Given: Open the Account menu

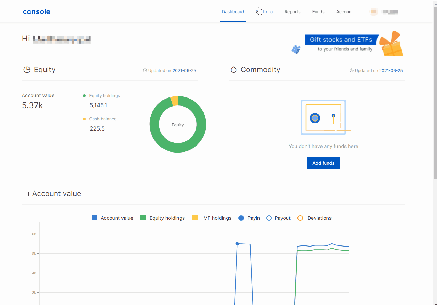Looking at the screenshot, I should pyautogui.click(x=344, y=12).
